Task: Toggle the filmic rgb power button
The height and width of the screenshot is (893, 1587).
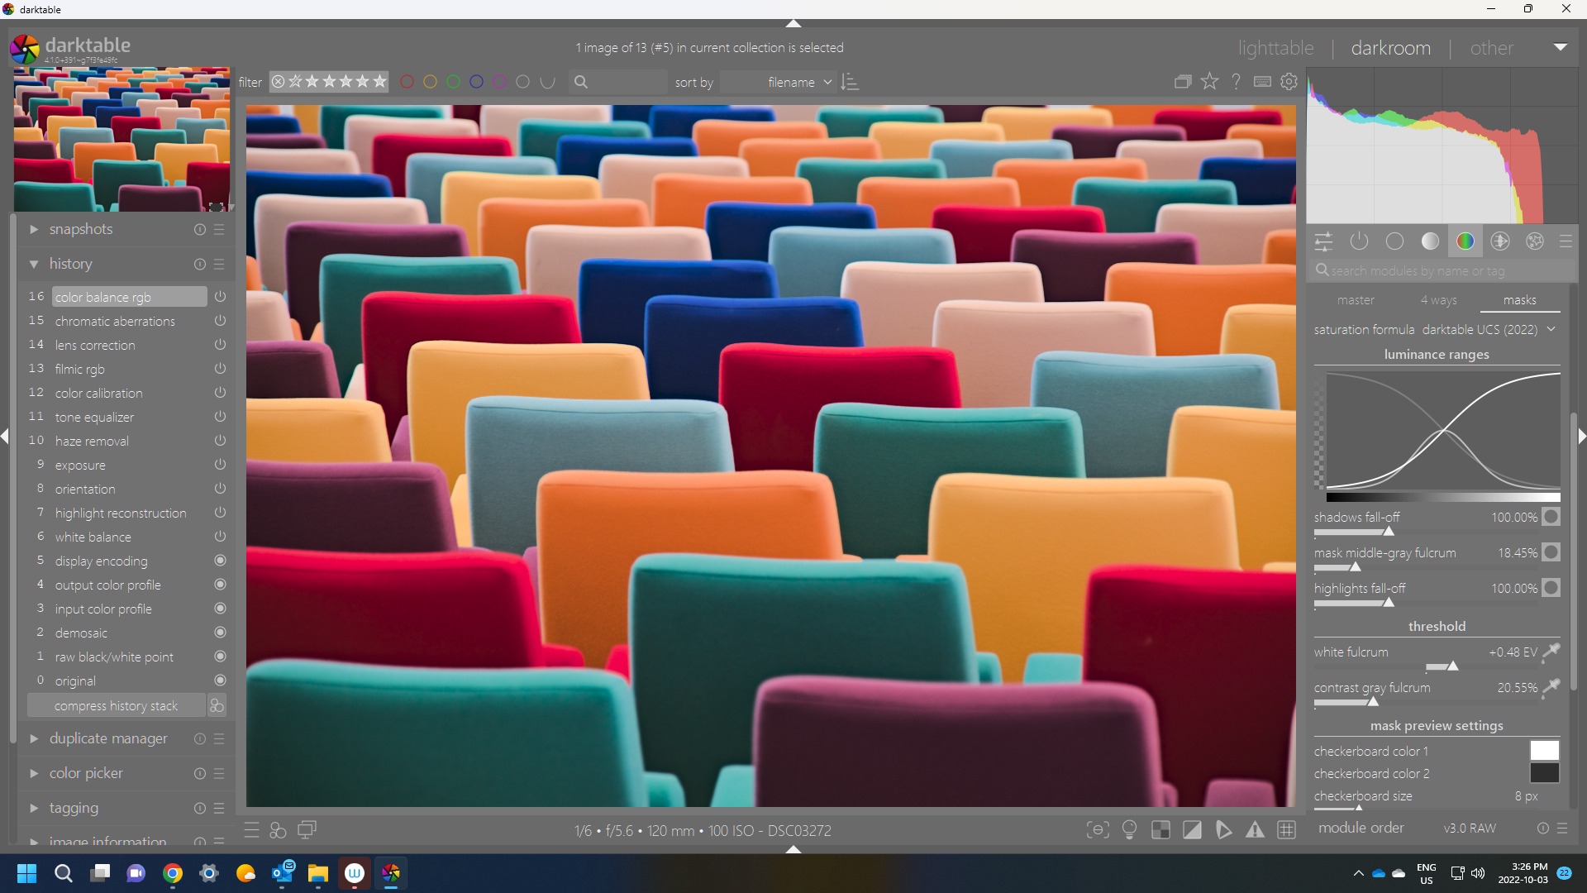Action: 220,369
